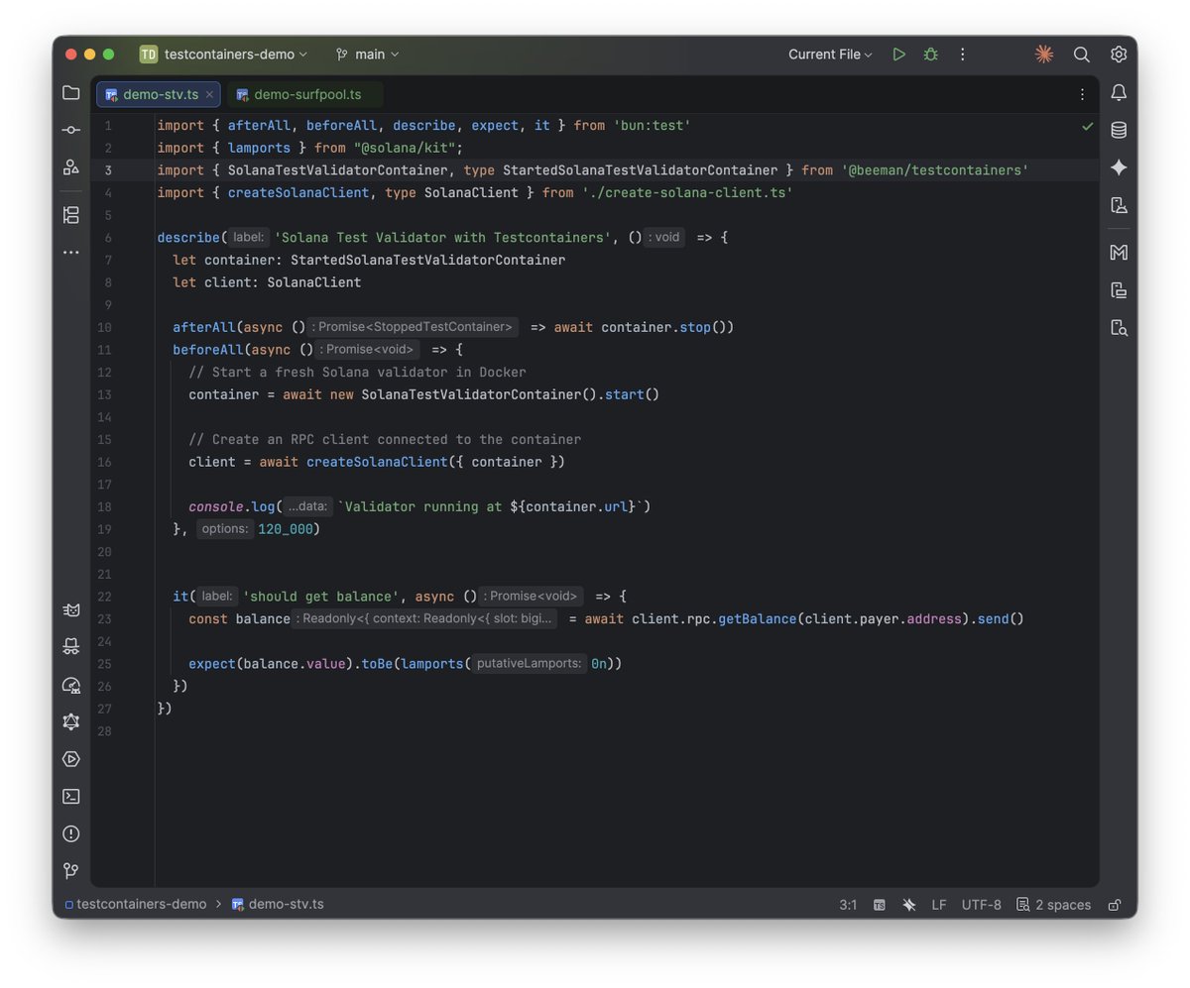Open the Project folder tool window

[70, 92]
